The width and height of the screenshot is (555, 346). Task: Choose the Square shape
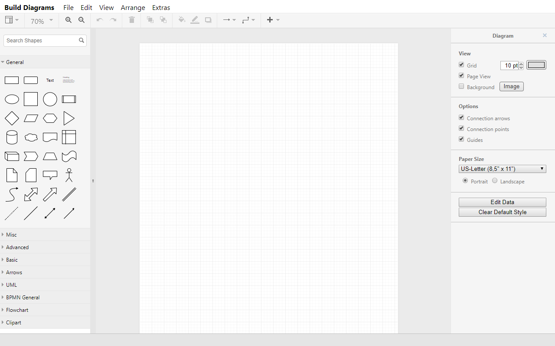31,99
